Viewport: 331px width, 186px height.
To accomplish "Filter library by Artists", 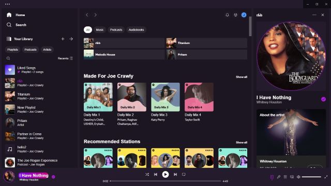I will (x=47, y=50).
